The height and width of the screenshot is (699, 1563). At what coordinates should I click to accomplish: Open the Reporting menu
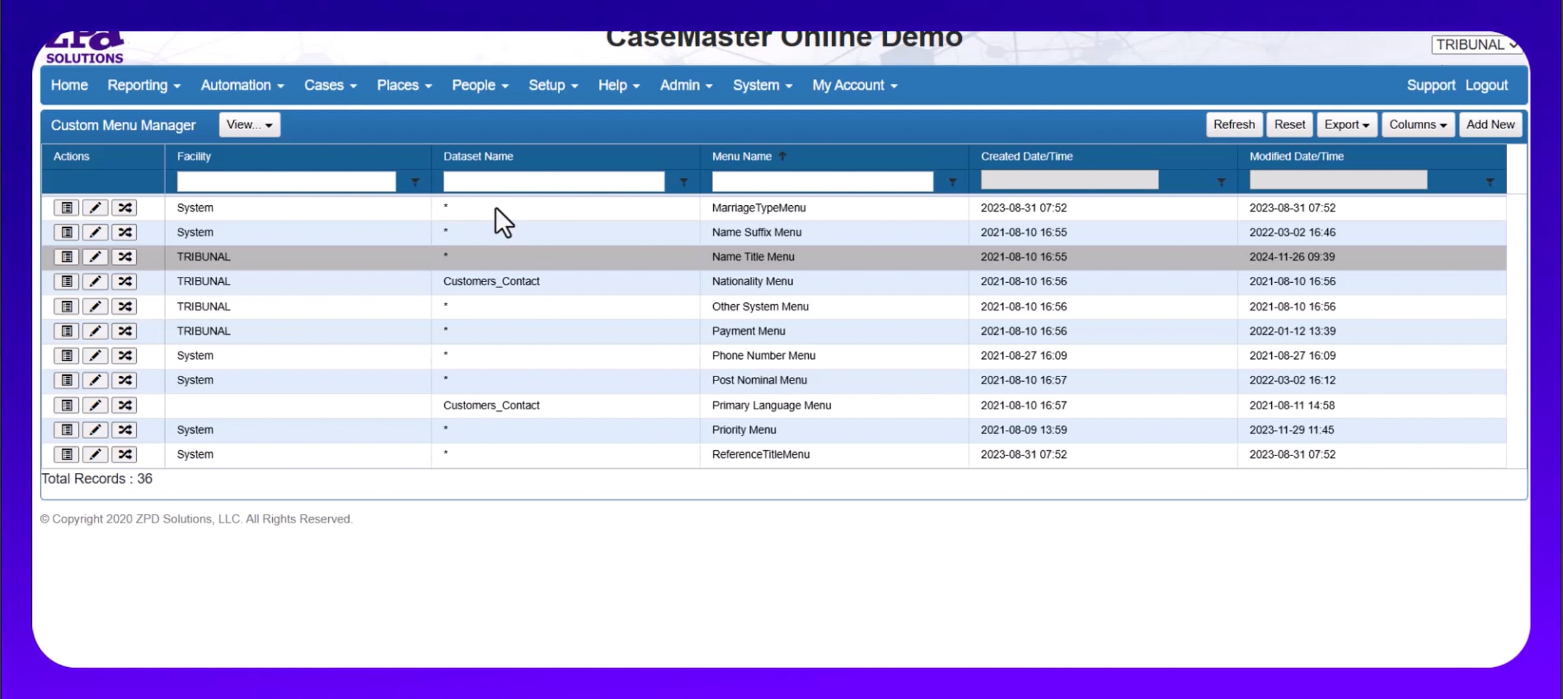click(144, 85)
